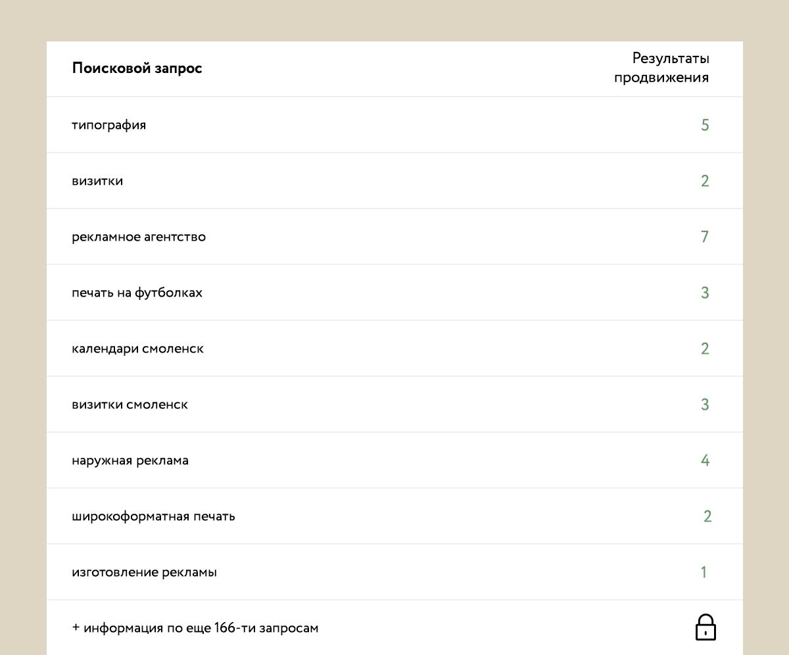Click the 'Результаты продвижения' column header
The image size is (789, 655).
[x=661, y=68]
